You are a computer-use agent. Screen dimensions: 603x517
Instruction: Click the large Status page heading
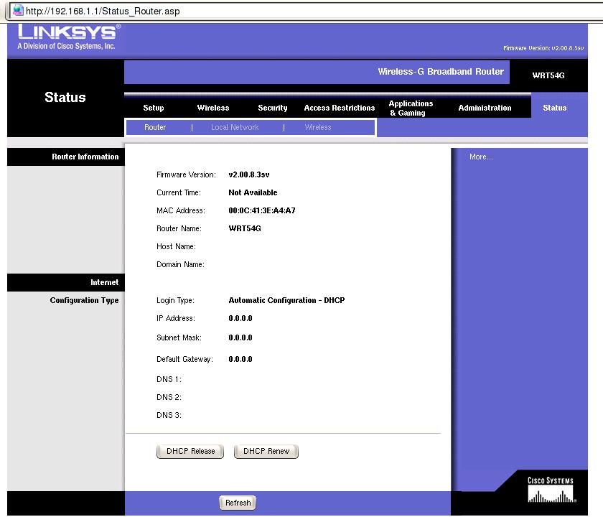click(x=65, y=98)
